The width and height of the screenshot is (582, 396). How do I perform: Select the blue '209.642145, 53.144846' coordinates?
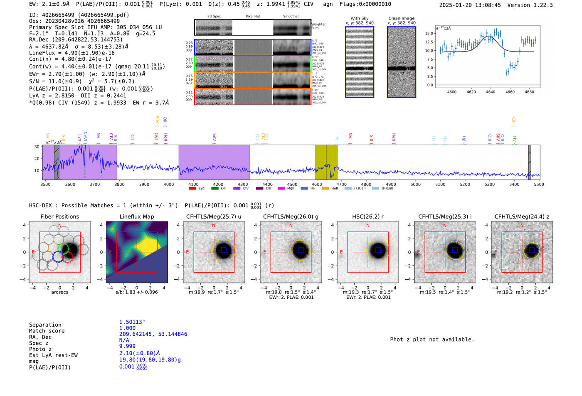click(153, 334)
